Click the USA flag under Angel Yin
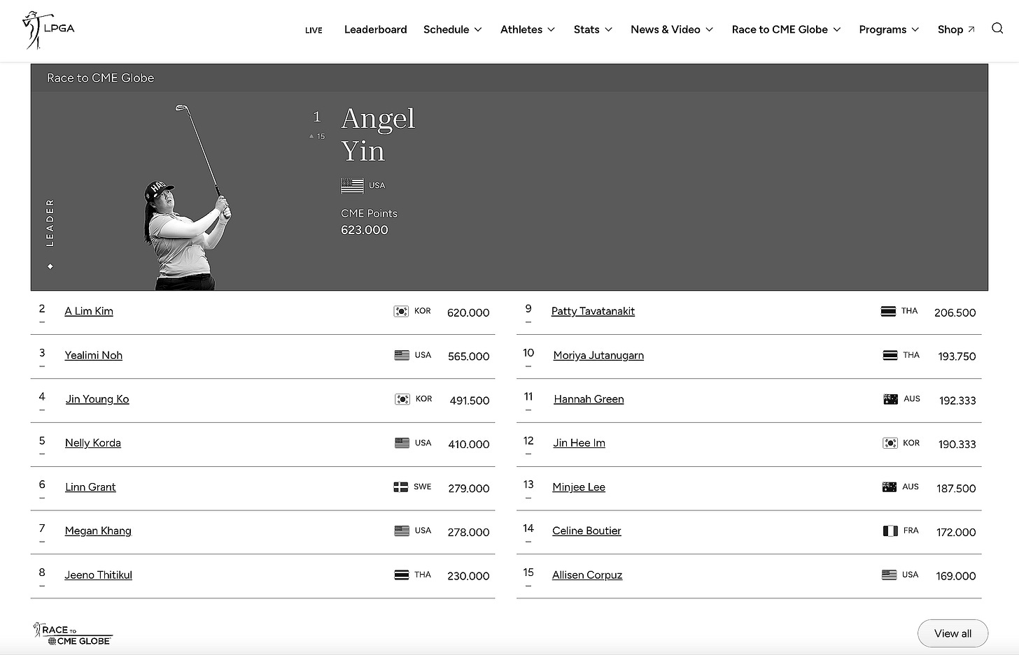 (x=352, y=185)
